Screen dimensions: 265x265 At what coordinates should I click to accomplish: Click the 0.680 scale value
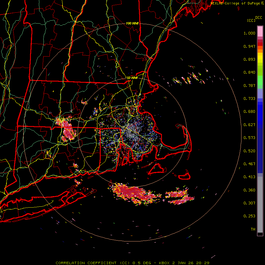(249, 112)
